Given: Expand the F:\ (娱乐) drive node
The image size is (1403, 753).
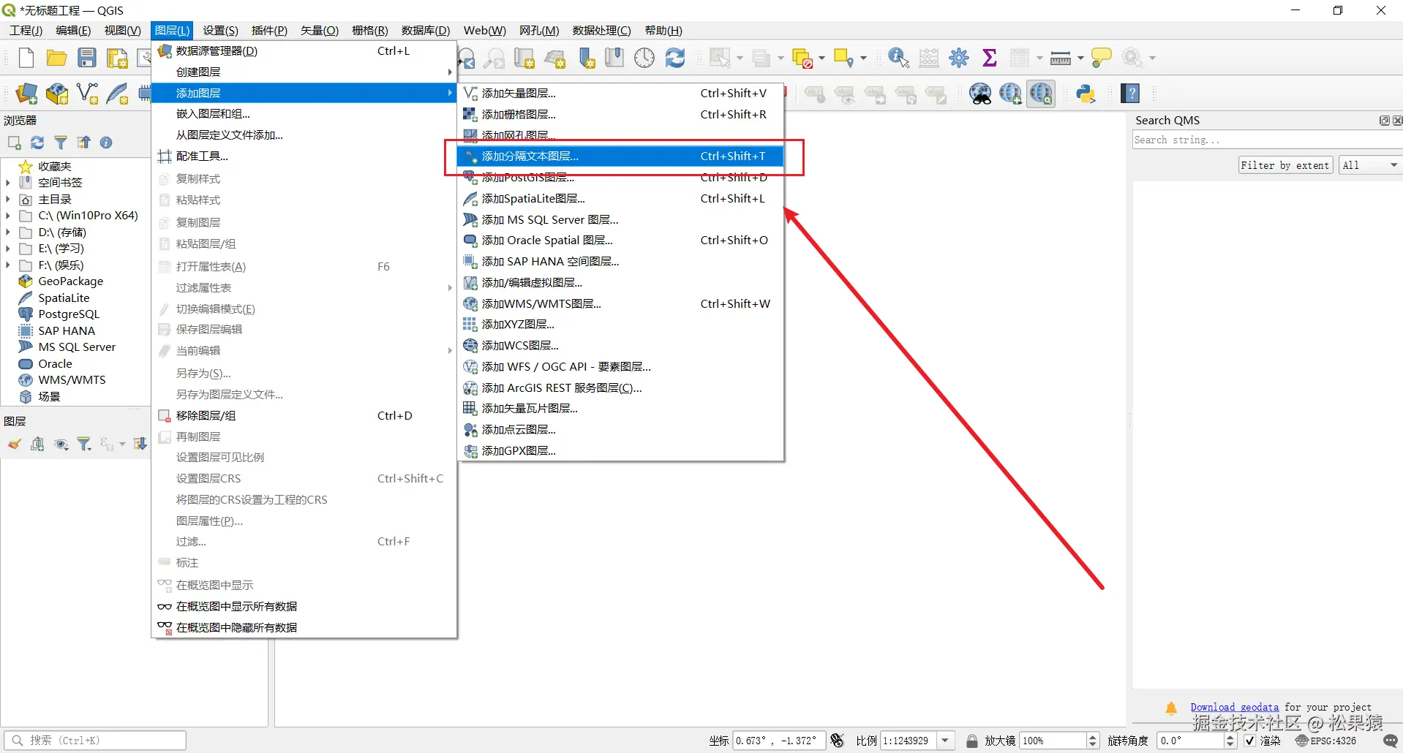Looking at the screenshot, I should pyautogui.click(x=8, y=265).
